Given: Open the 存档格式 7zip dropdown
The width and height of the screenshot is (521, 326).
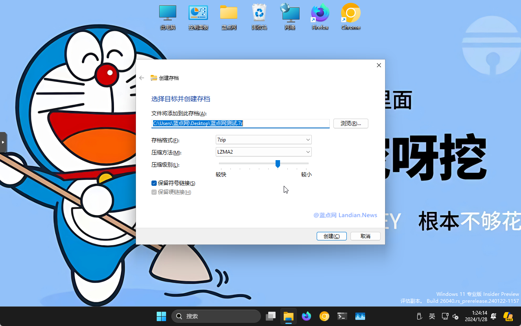Looking at the screenshot, I should [x=264, y=140].
